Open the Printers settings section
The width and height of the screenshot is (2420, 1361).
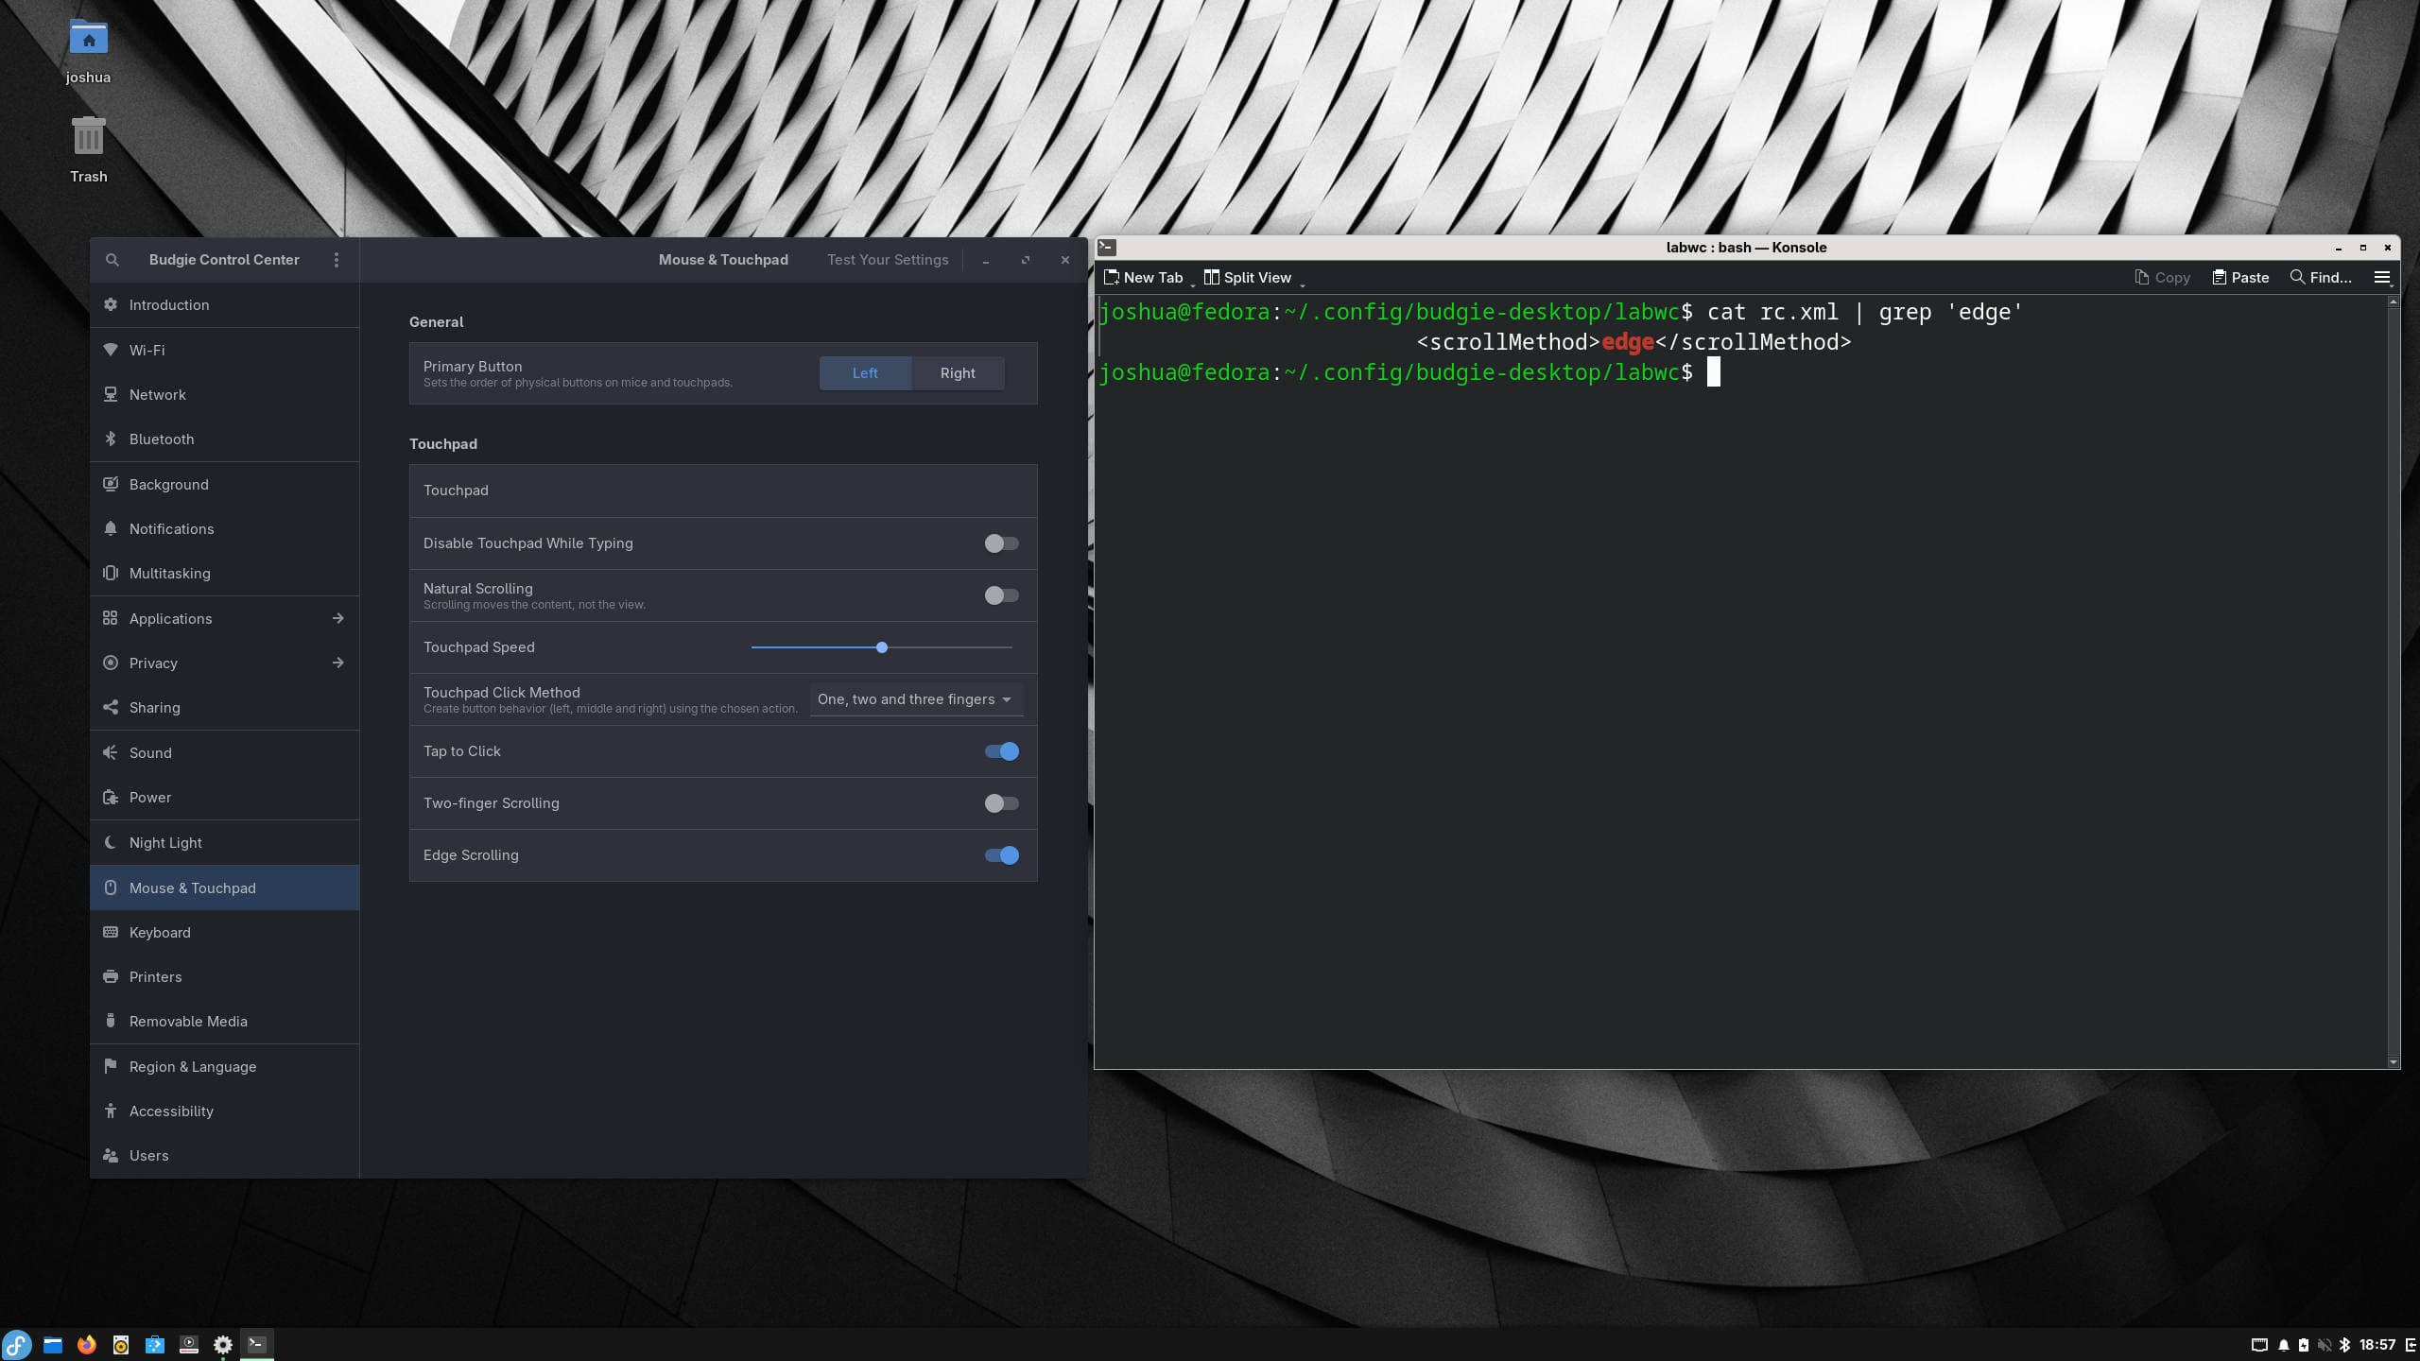coord(155,976)
